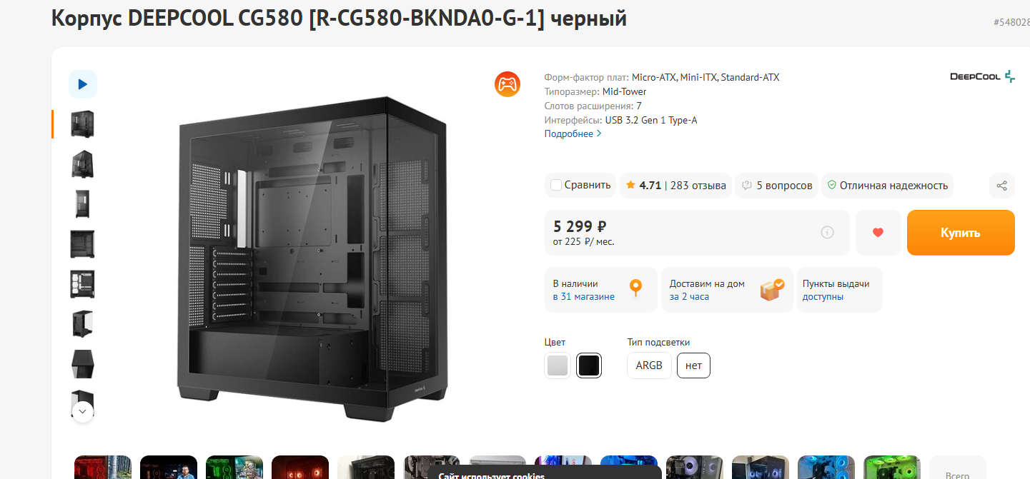The width and height of the screenshot is (1030, 479).
Task: Click the orange gamepad category icon
Action: pos(507,84)
